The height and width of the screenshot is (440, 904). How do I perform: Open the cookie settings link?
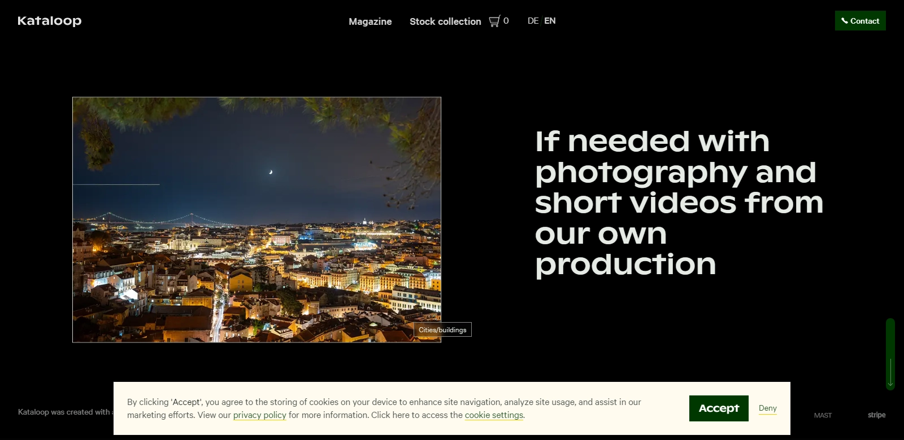click(494, 415)
